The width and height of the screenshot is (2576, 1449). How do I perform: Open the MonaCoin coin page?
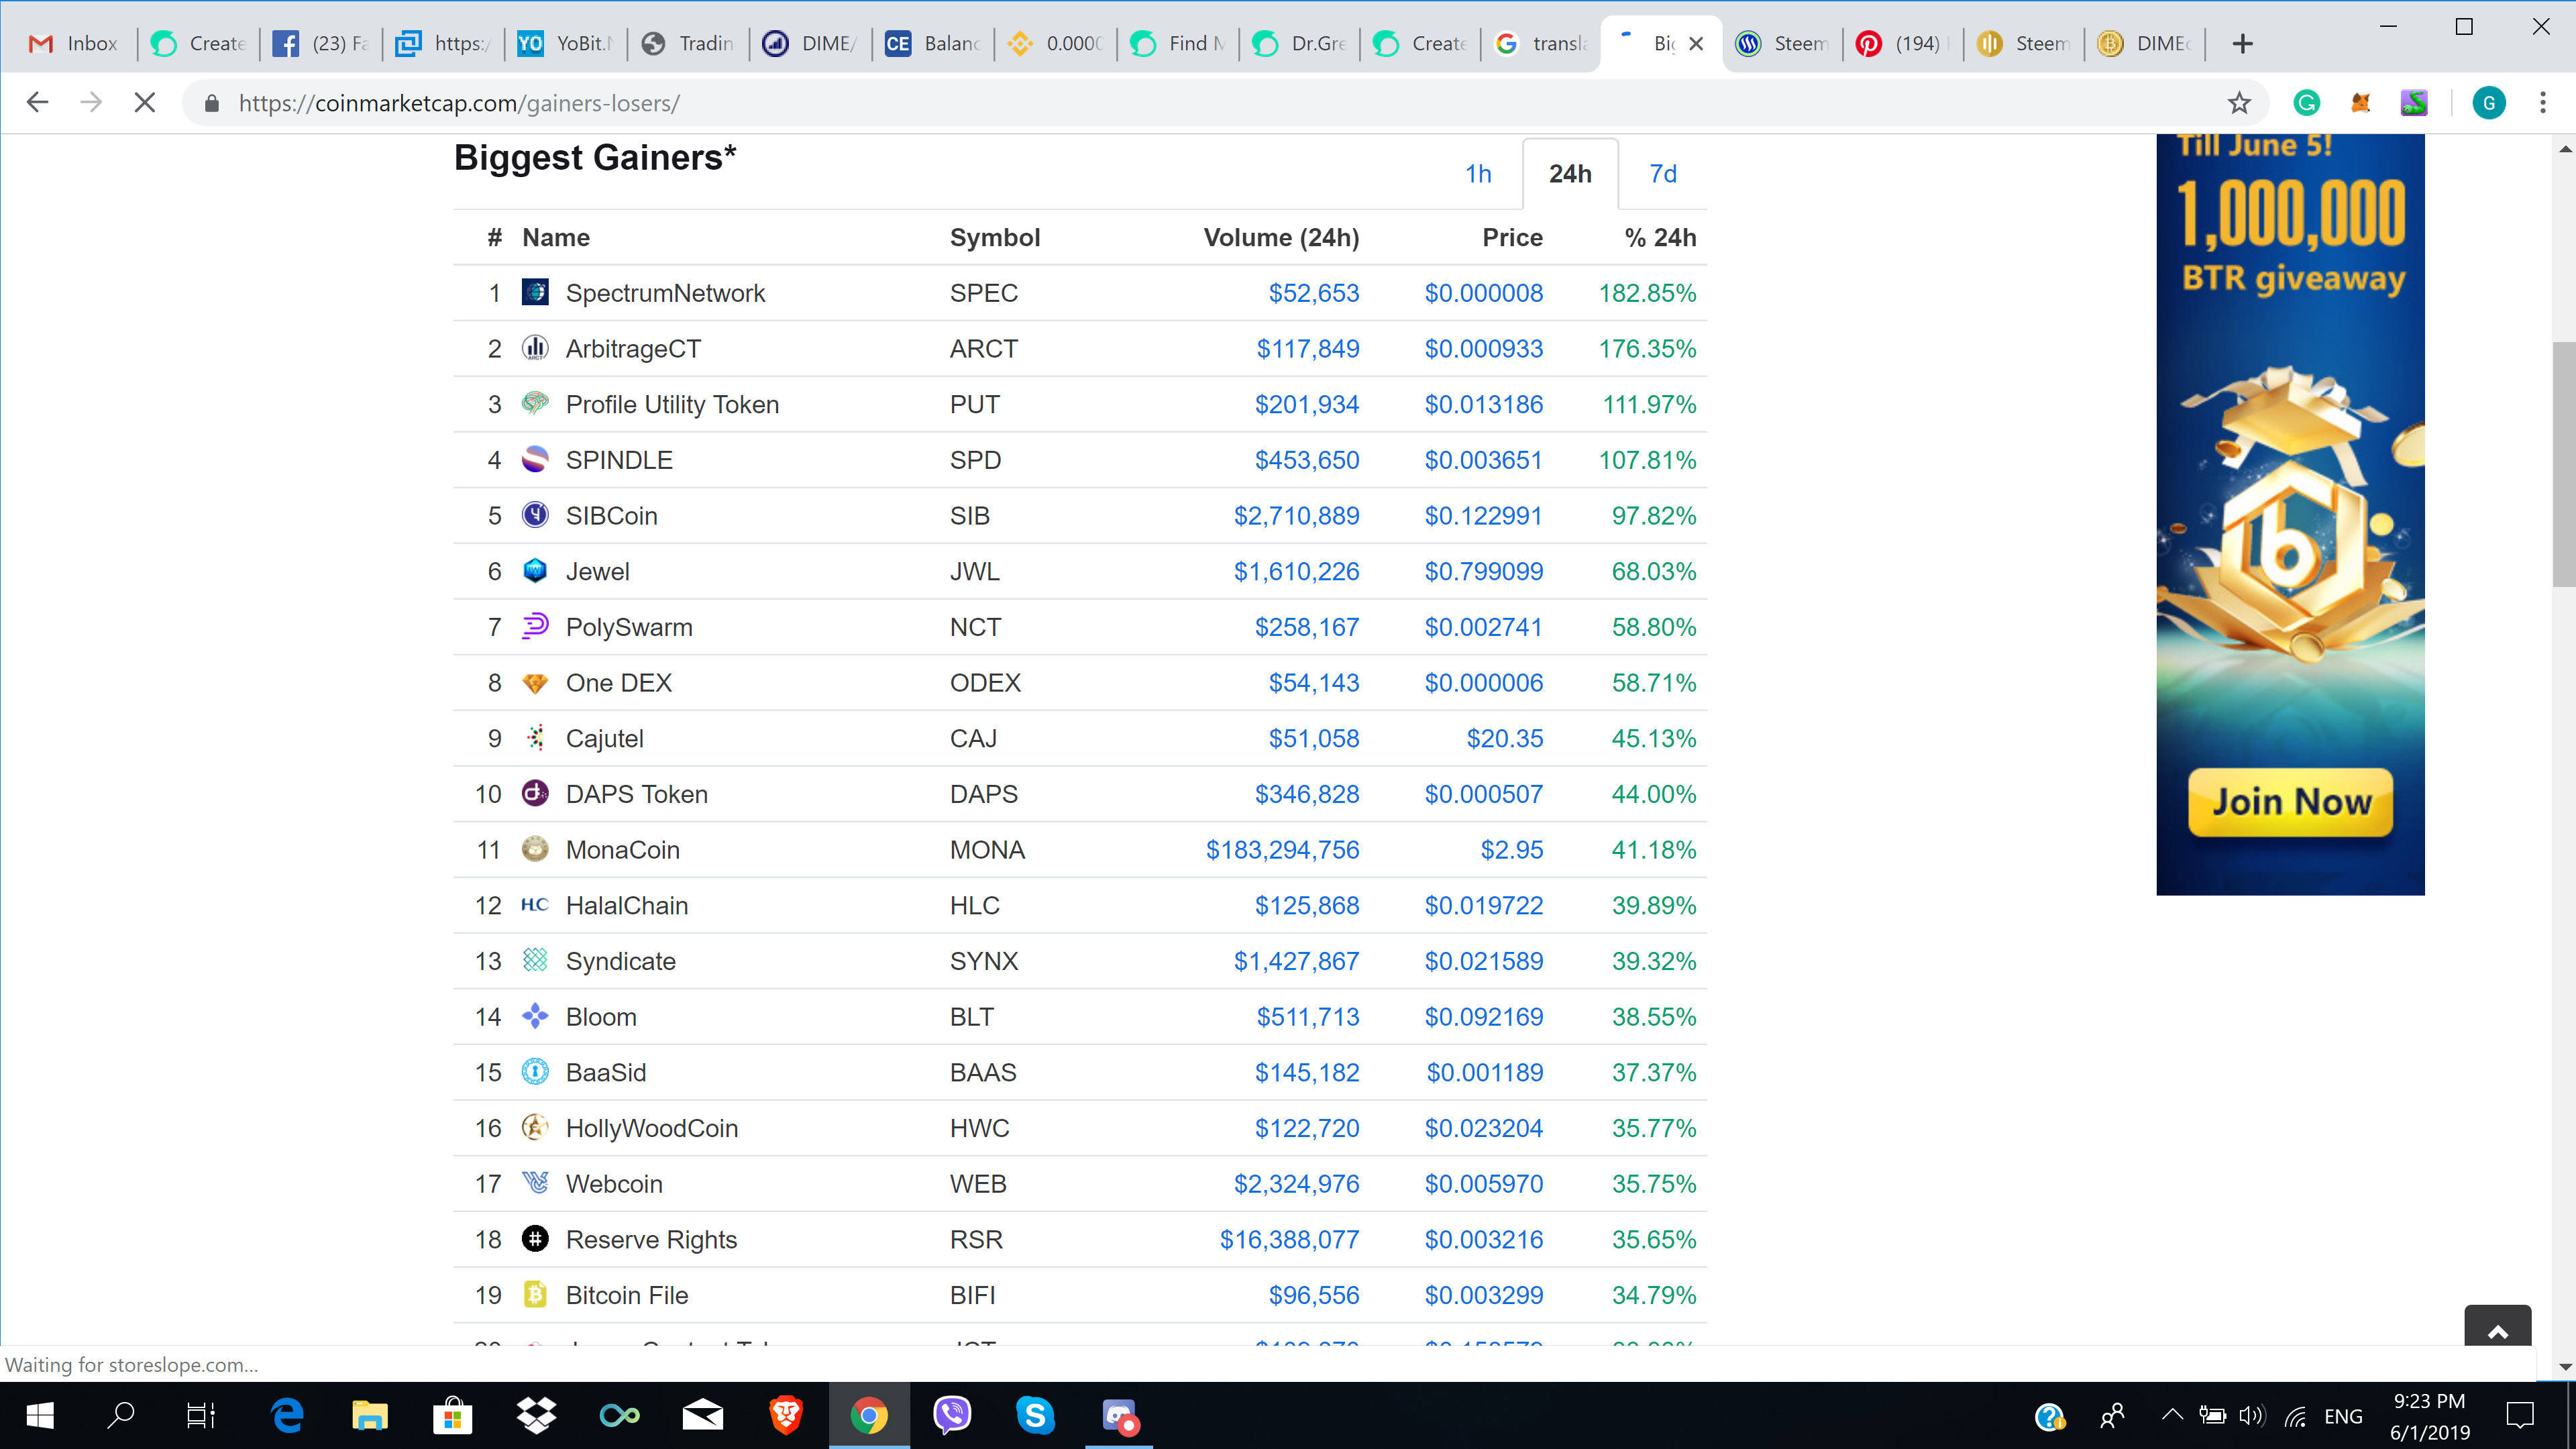tap(622, 850)
